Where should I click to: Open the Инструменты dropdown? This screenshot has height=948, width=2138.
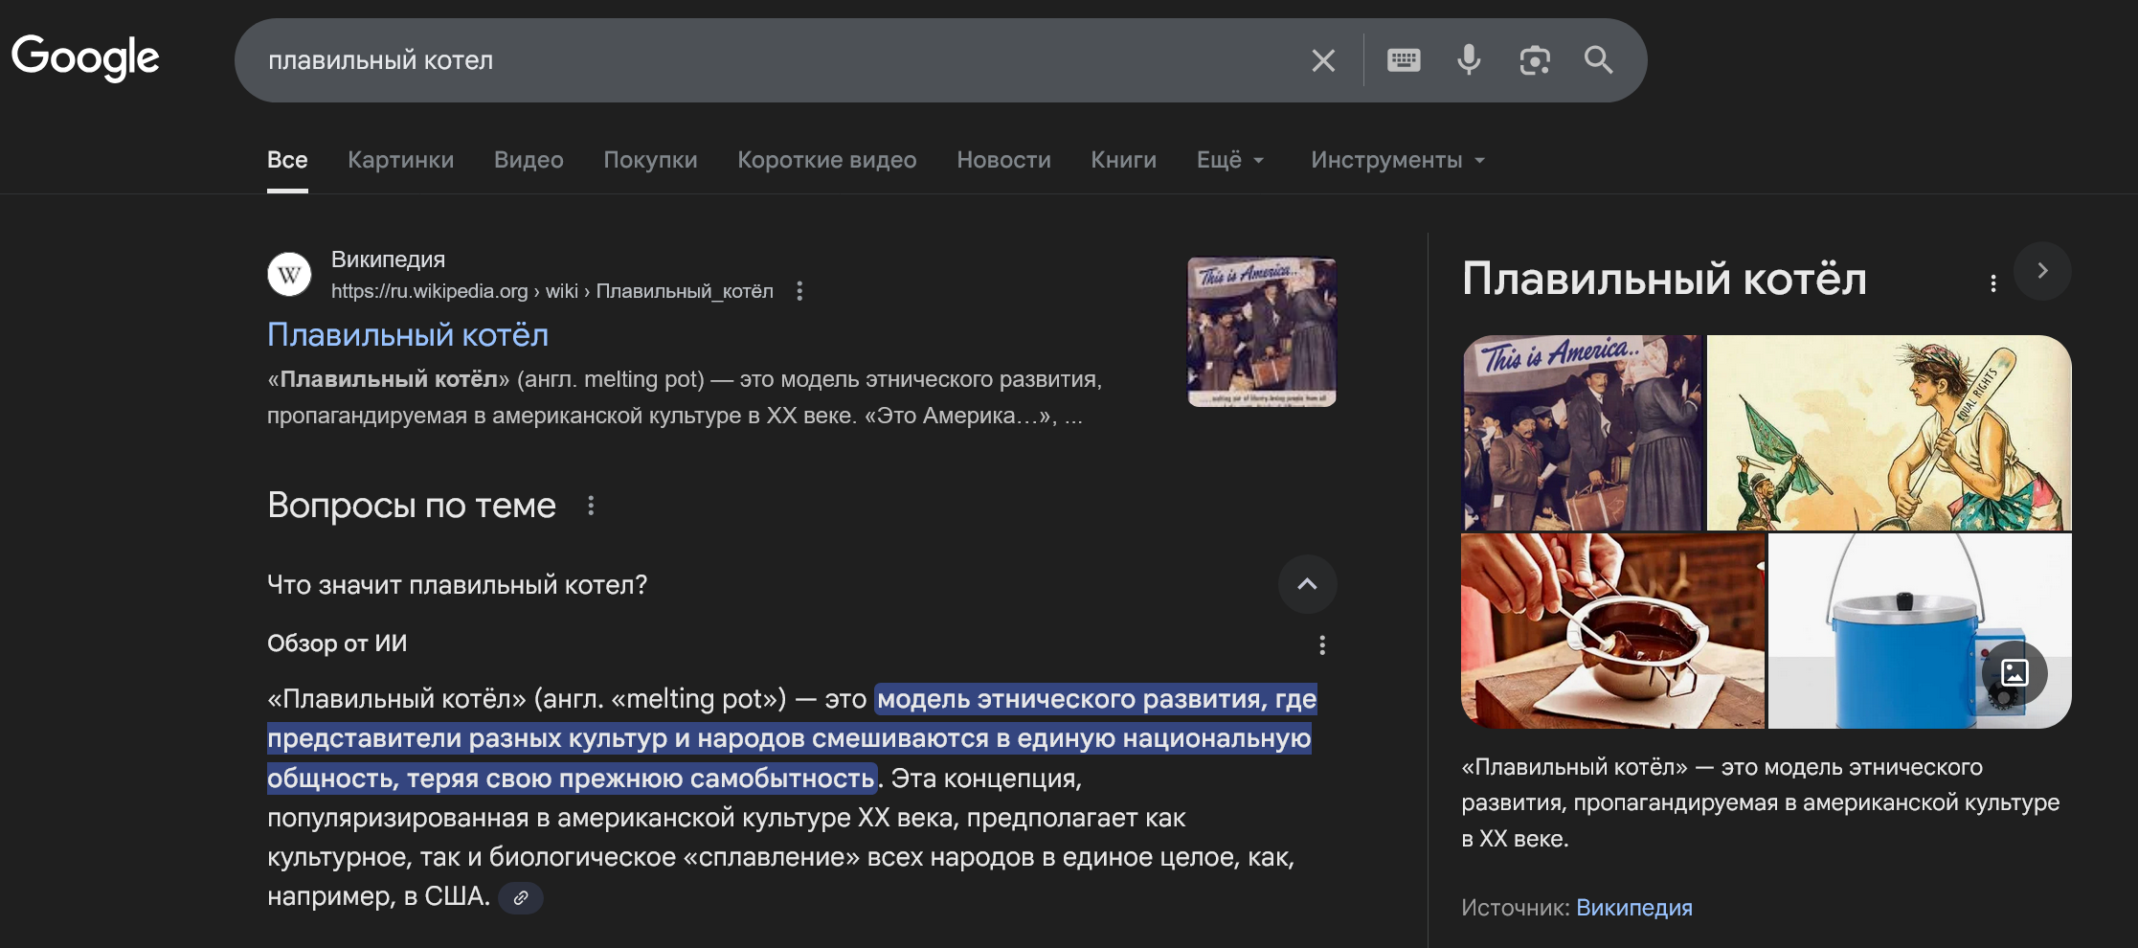[1398, 160]
